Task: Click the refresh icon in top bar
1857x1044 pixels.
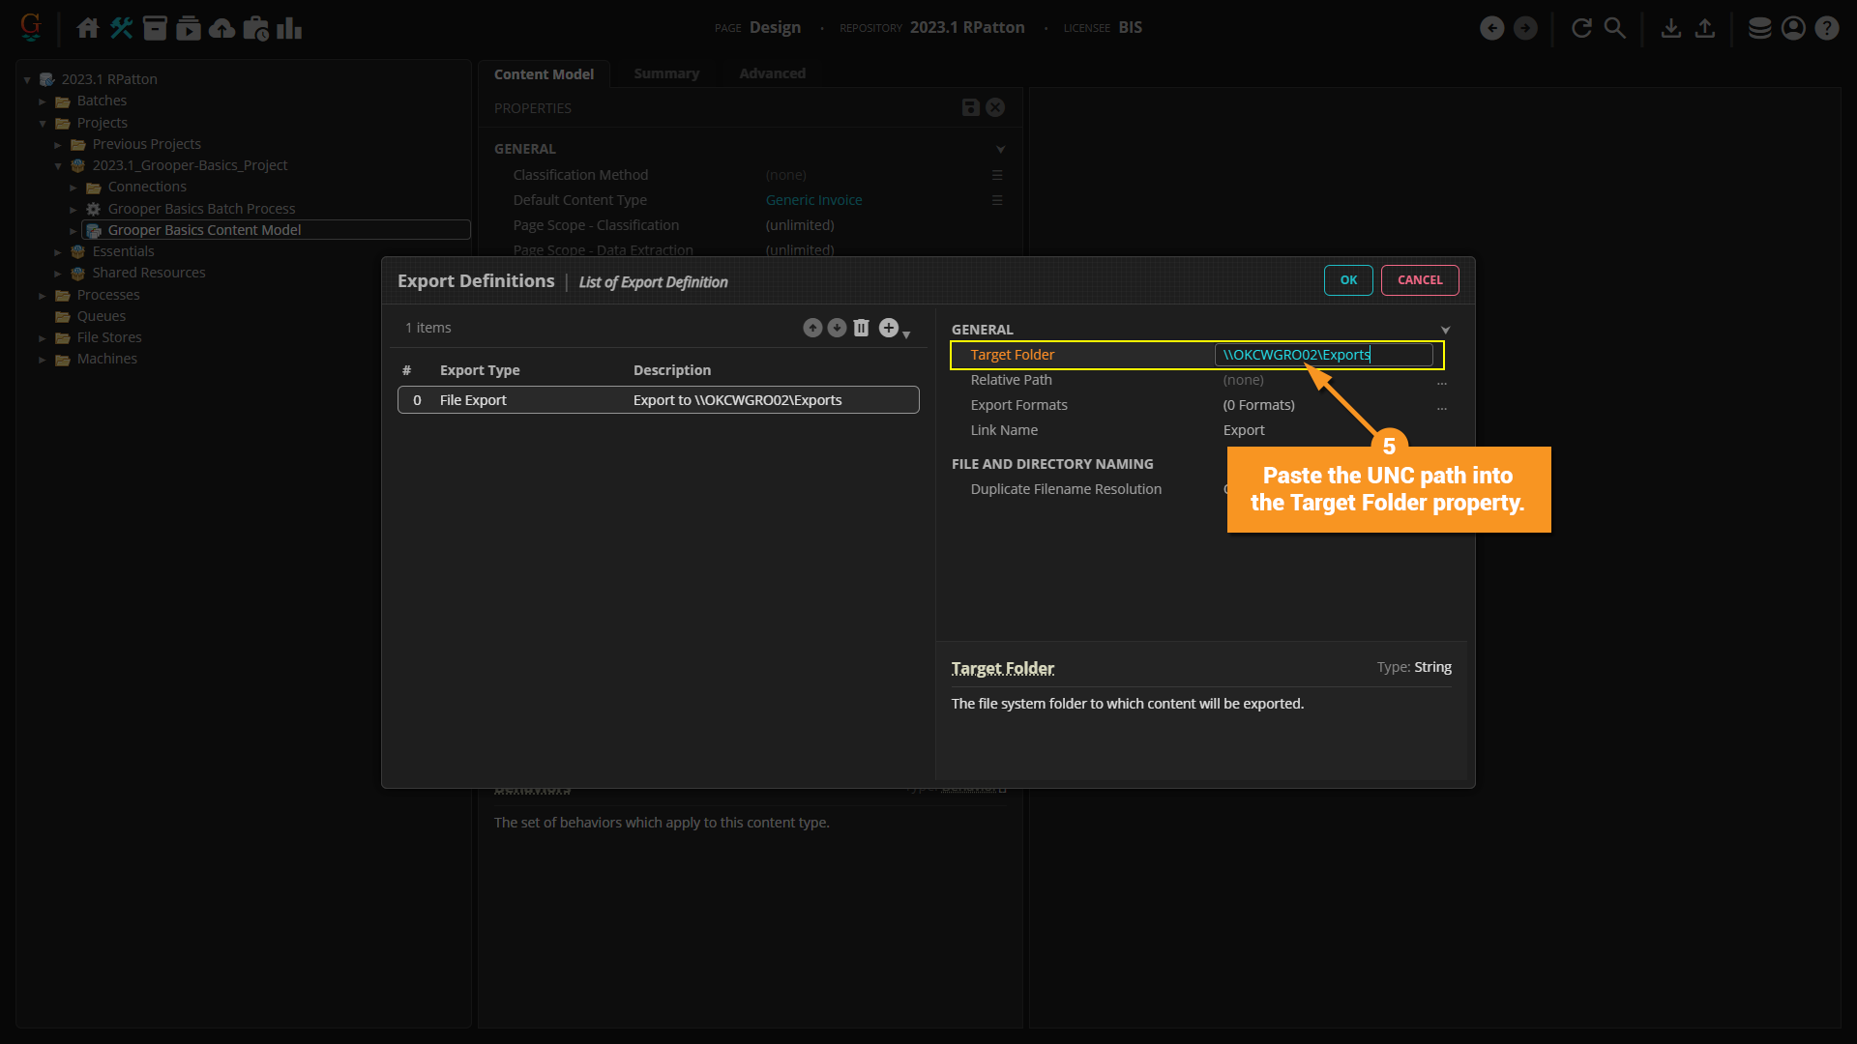Action: [1581, 28]
